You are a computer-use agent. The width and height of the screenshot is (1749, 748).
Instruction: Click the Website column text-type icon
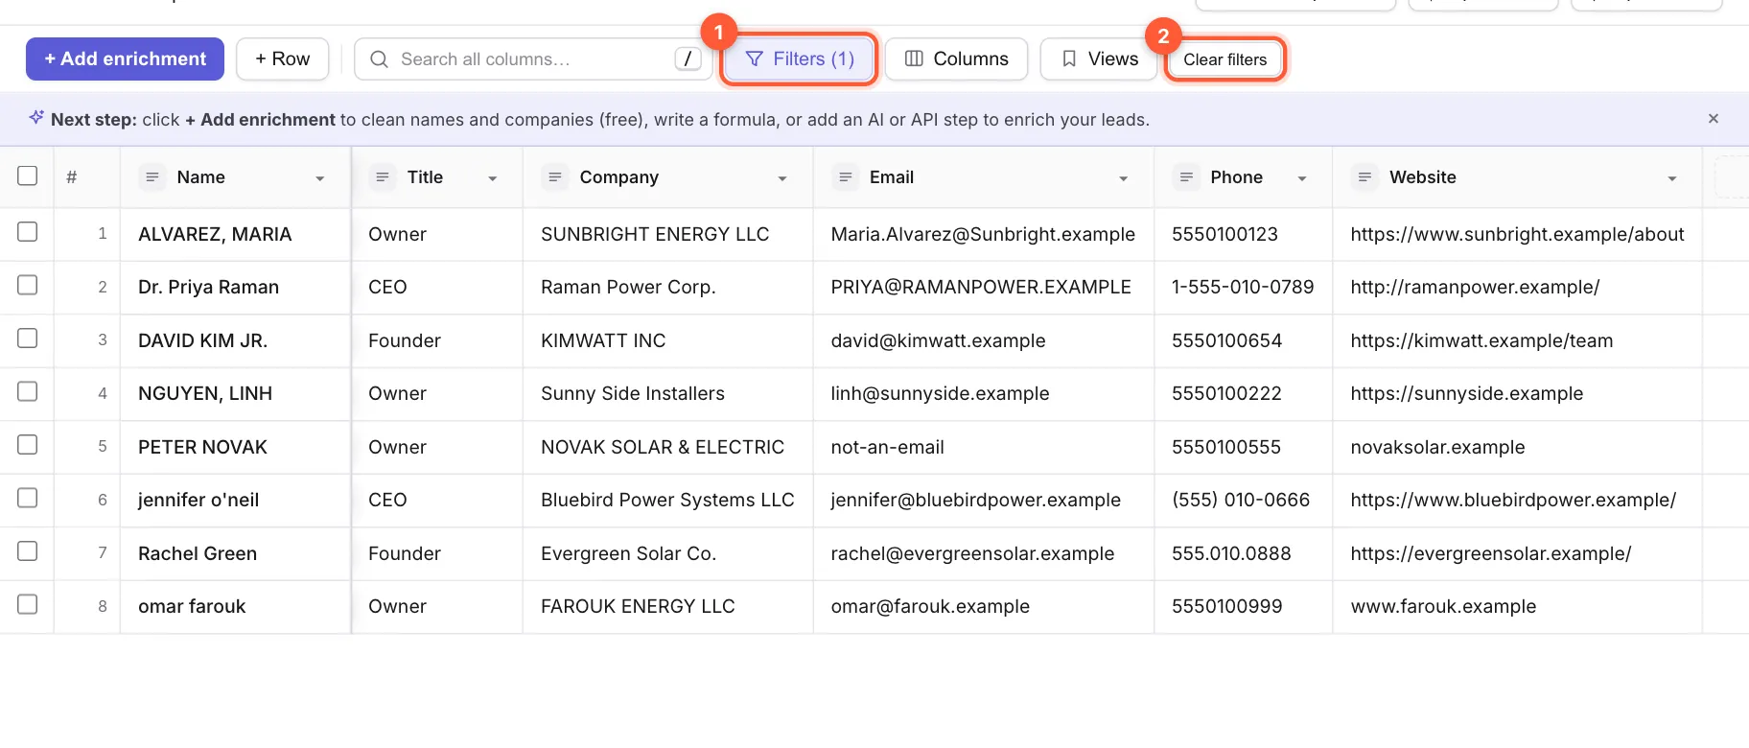click(x=1364, y=177)
